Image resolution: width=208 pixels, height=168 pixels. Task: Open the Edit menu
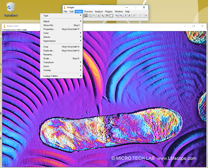point(71,11)
